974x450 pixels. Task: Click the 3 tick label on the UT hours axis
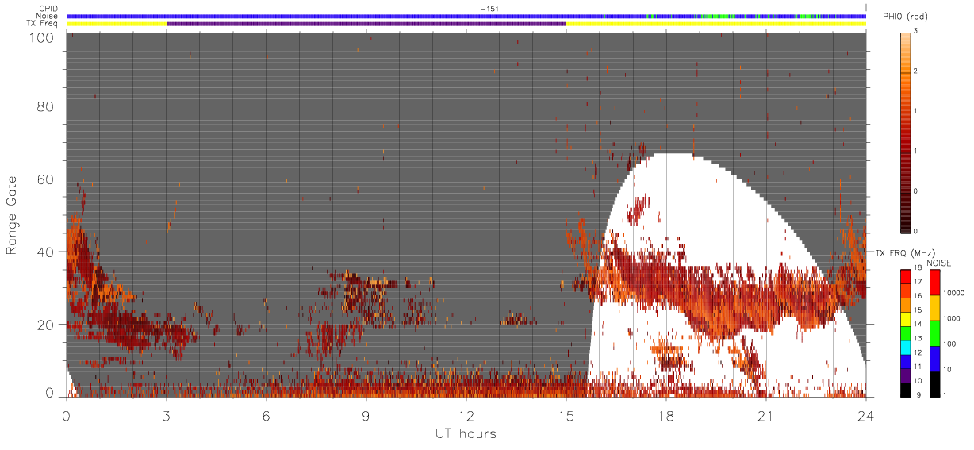pos(167,415)
